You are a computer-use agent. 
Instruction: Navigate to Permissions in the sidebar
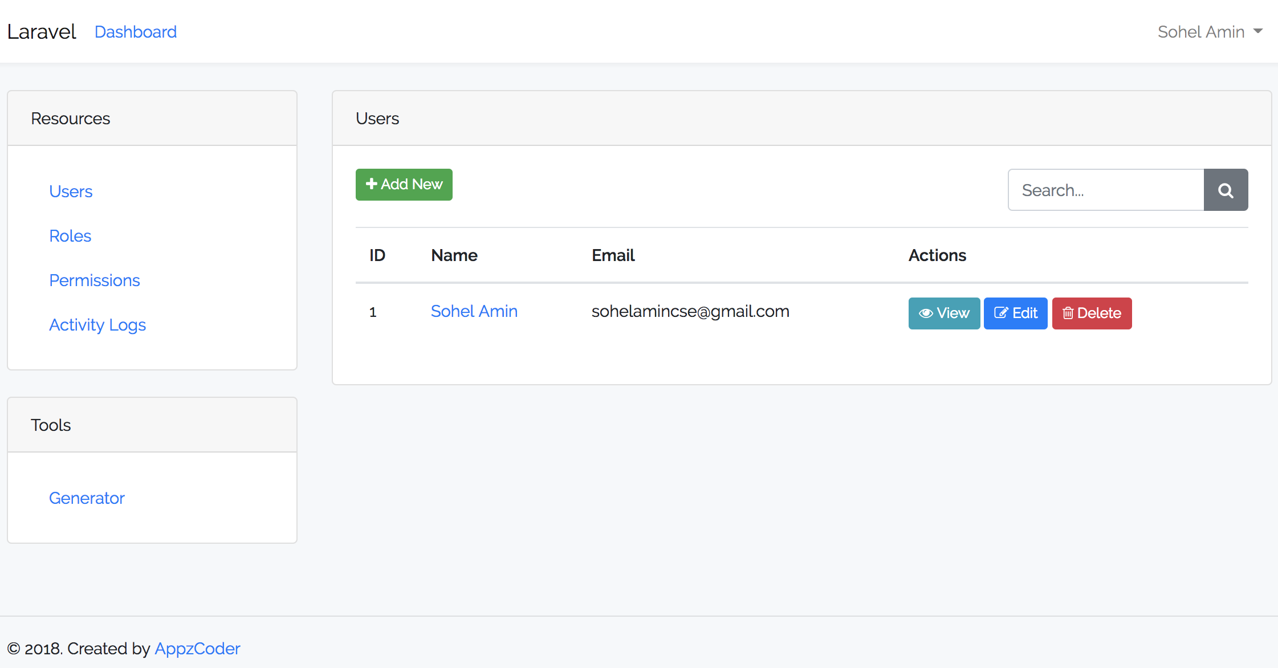click(x=95, y=280)
